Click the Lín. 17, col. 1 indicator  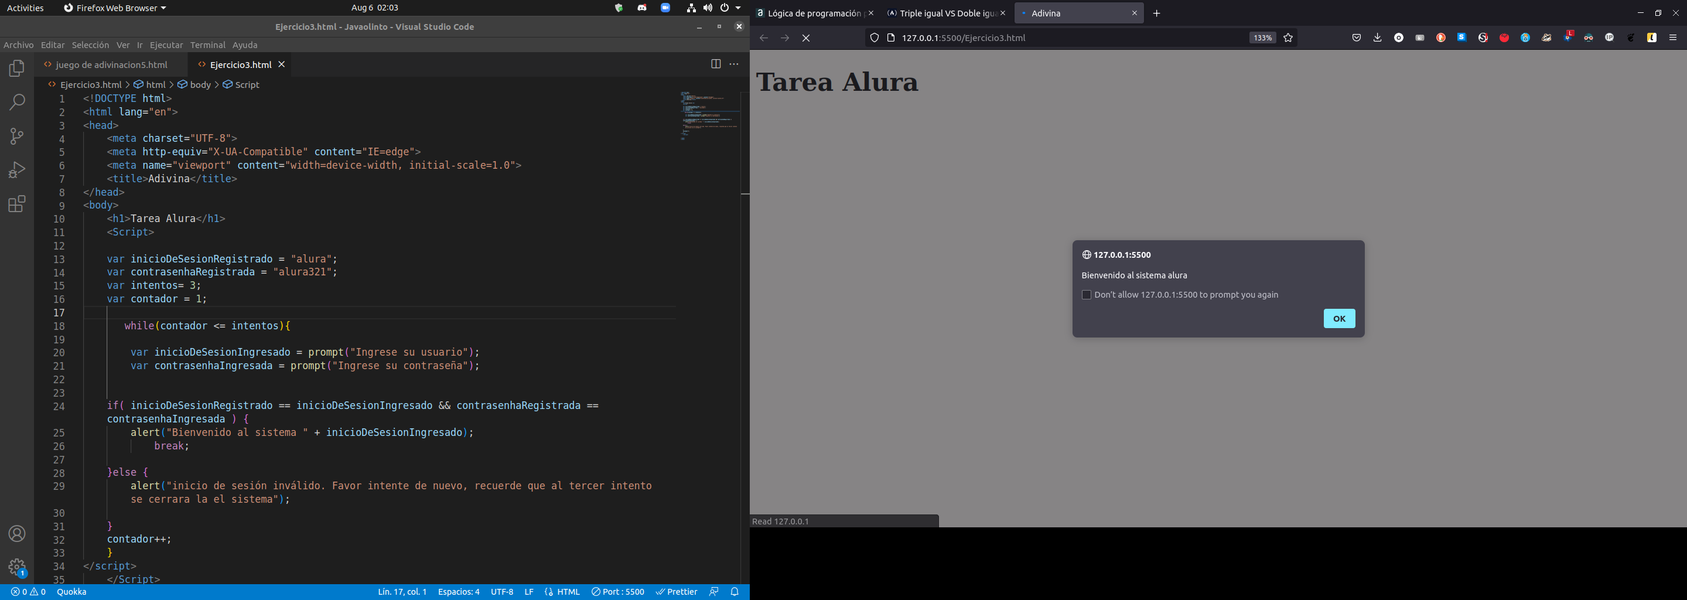pos(402,592)
